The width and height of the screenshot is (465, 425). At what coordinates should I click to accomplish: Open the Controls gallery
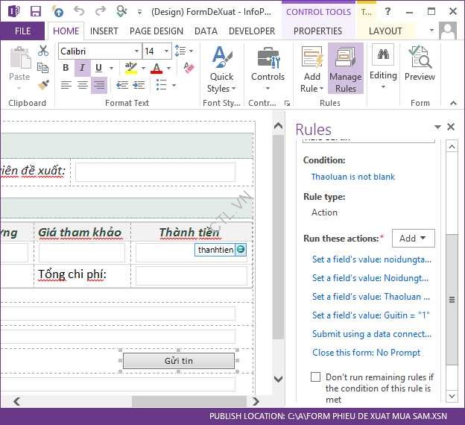point(268,69)
